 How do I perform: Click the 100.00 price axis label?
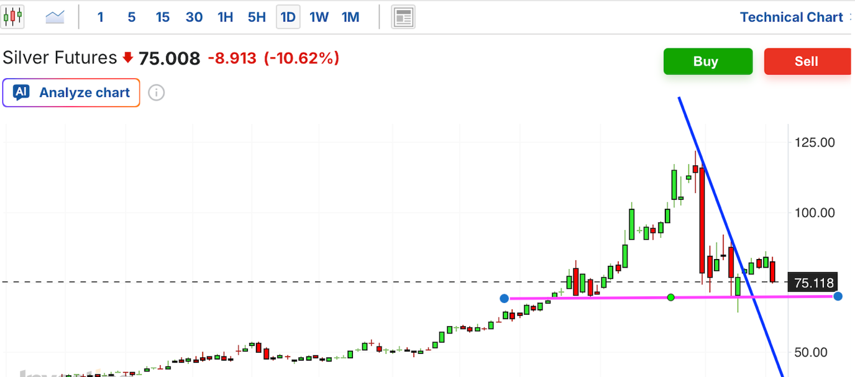815,212
